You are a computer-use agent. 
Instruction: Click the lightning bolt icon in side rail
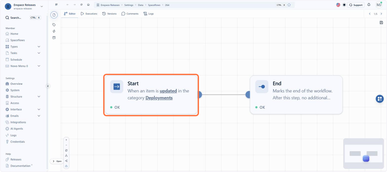point(54,31)
